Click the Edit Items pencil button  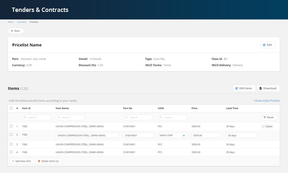point(244,88)
